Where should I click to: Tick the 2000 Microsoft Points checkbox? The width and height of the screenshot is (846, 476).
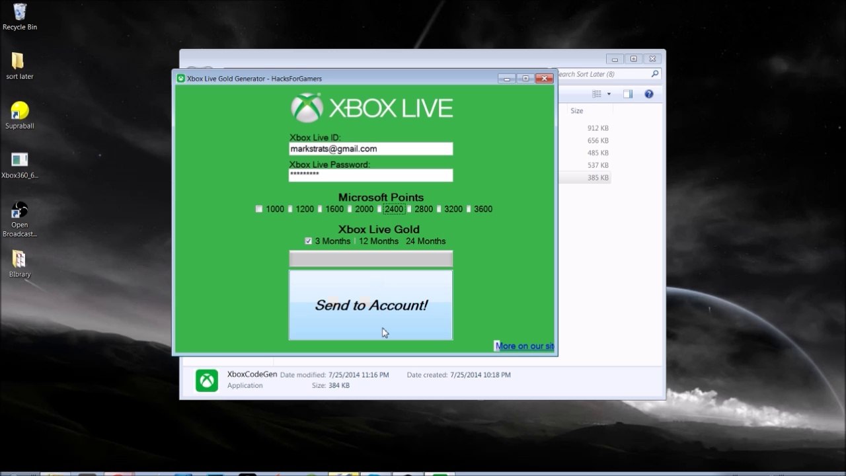(350, 209)
